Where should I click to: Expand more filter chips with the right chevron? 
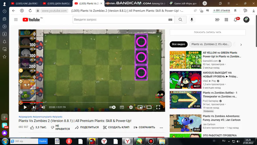click(241, 45)
